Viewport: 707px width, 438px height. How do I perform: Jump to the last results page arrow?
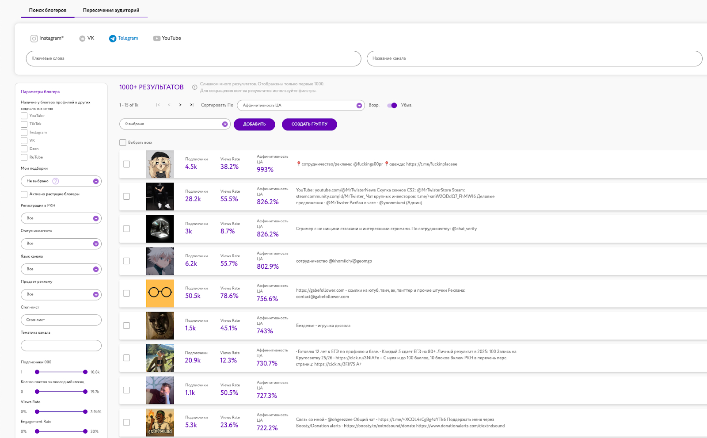pyautogui.click(x=191, y=105)
